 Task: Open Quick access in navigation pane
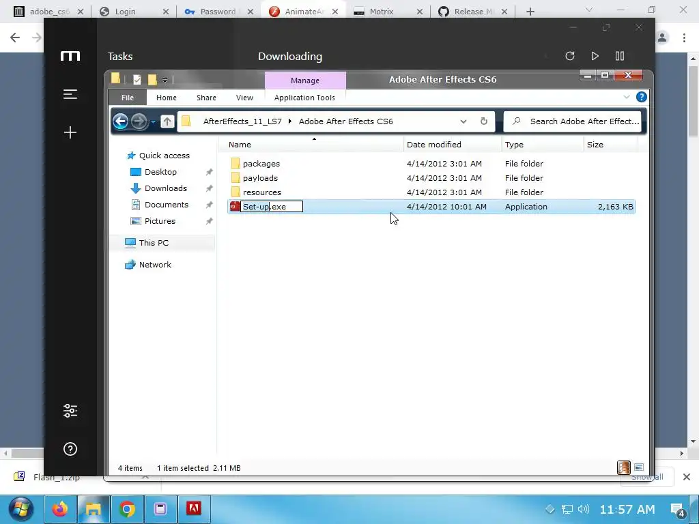click(x=164, y=156)
